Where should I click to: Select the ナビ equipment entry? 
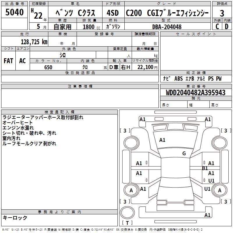pyautogui.click(x=167, y=78)
